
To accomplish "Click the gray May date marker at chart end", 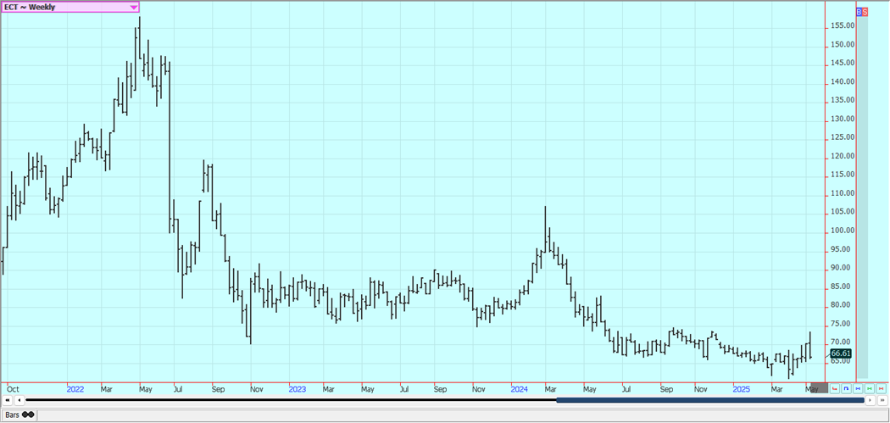I will [818, 389].
